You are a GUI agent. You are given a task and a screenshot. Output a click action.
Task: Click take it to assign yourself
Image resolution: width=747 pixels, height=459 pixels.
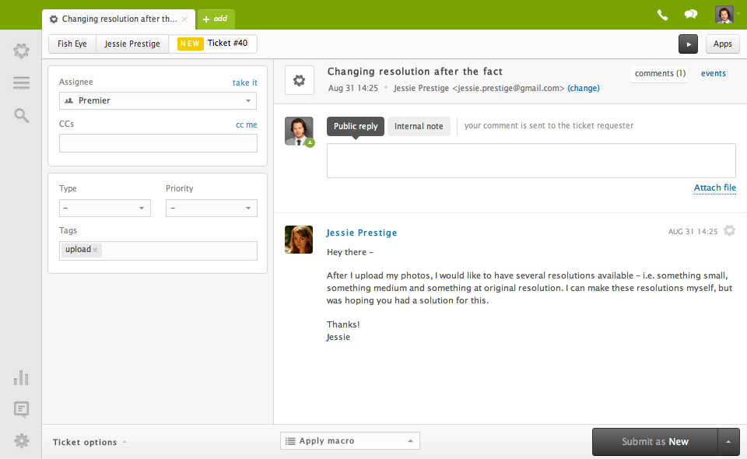click(244, 82)
